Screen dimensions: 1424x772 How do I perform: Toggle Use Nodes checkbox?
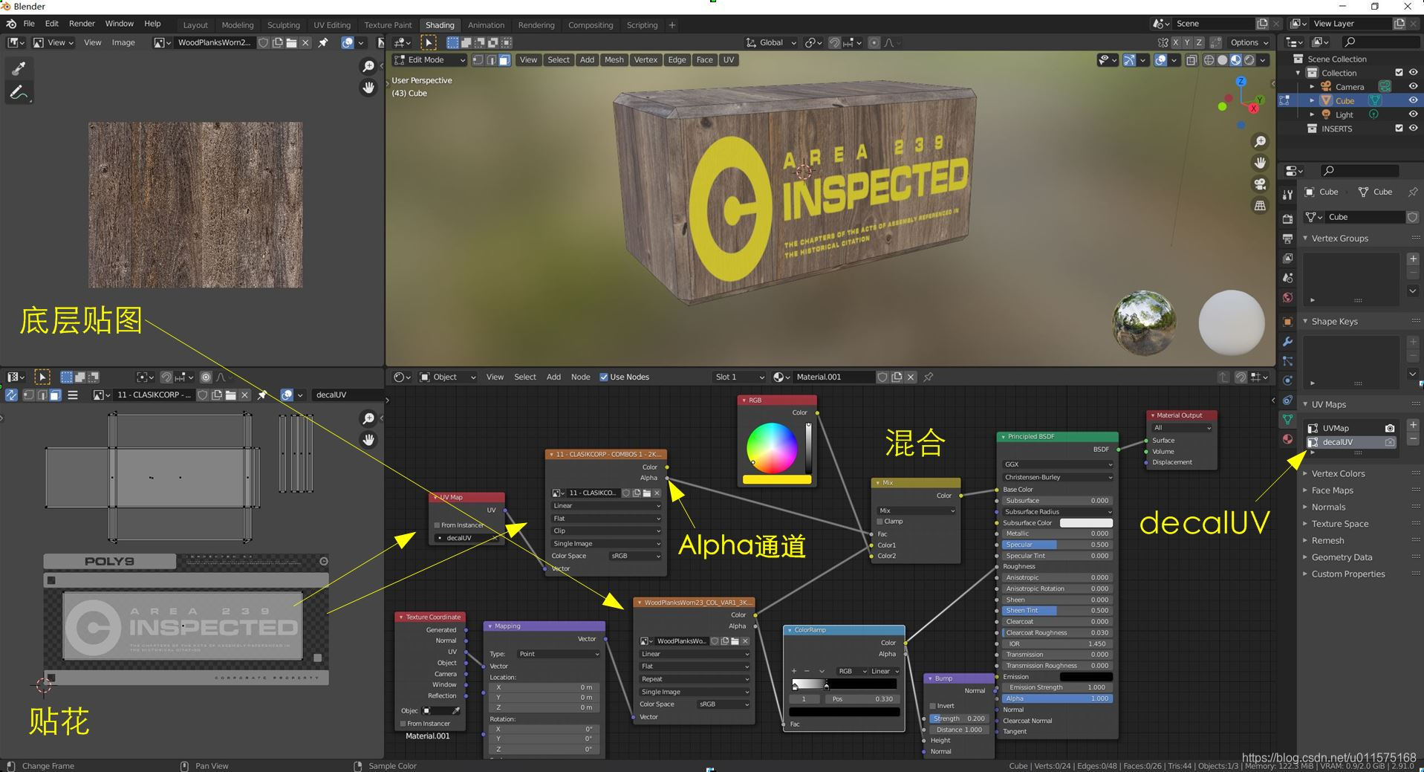[604, 377]
